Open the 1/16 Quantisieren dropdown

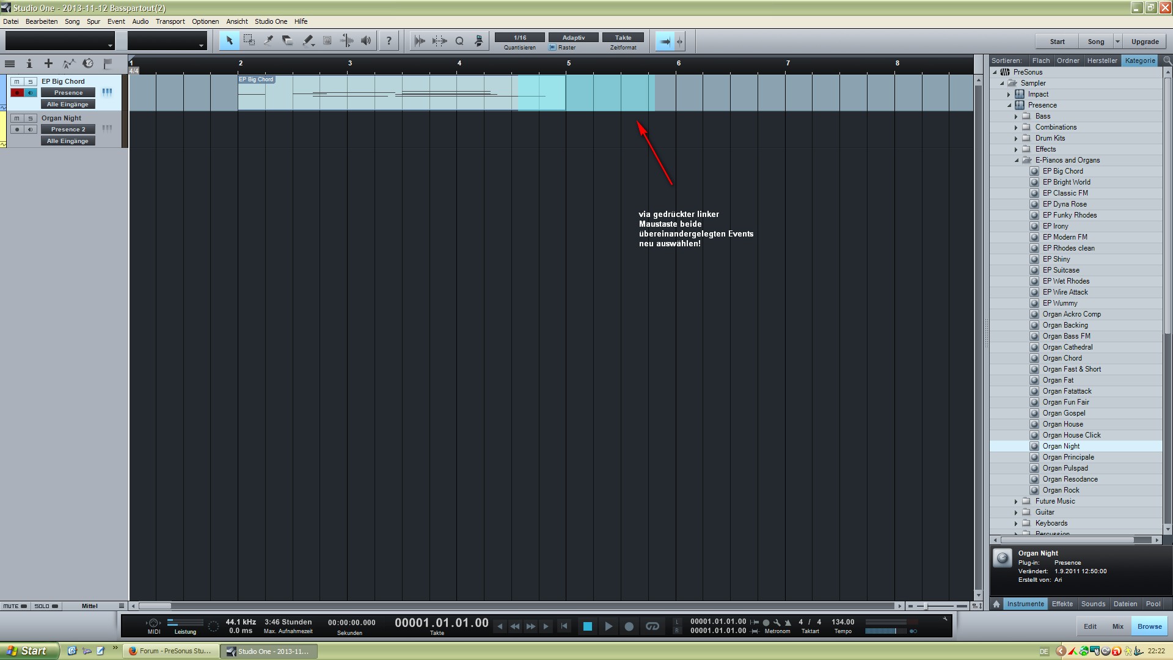[x=520, y=37]
